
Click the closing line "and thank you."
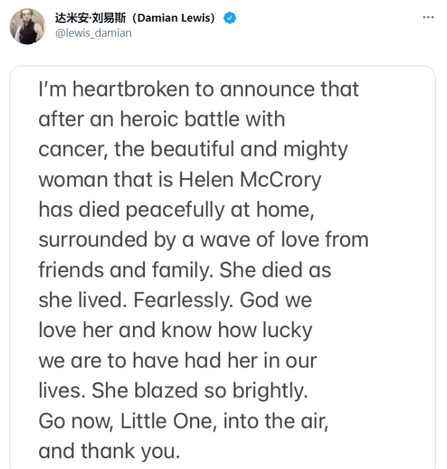point(109,451)
